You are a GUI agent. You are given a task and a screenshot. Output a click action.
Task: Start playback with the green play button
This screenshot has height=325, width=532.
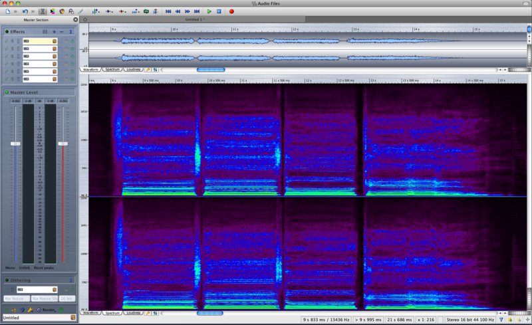[209, 11]
